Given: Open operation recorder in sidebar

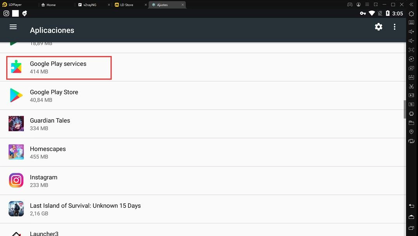Looking at the screenshot, I should pyautogui.click(x=411, y=59).
